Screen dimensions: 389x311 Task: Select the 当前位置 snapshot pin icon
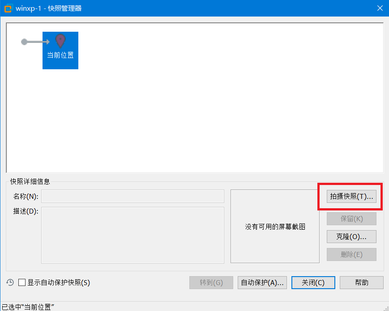[x=60, y=41]
